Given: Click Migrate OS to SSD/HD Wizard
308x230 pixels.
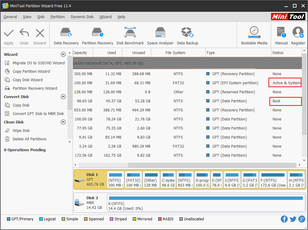Looking at the screenshot, I should click(38, 63).
